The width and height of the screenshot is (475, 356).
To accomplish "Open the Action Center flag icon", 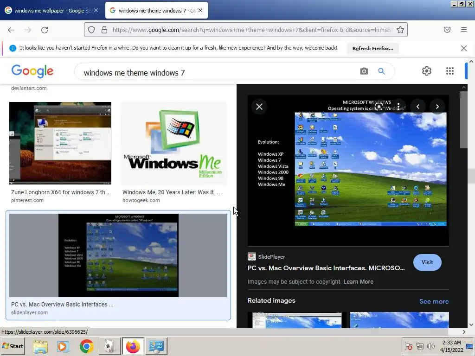I will coord(409,346).
